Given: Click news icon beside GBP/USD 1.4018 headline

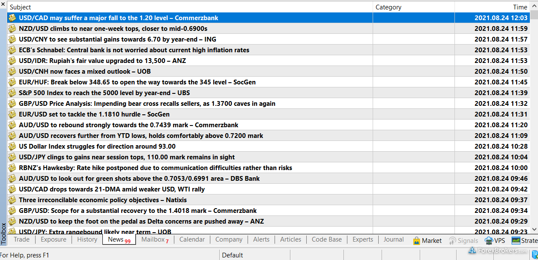Looking at the screenshot, I should (x=12, y=211).
